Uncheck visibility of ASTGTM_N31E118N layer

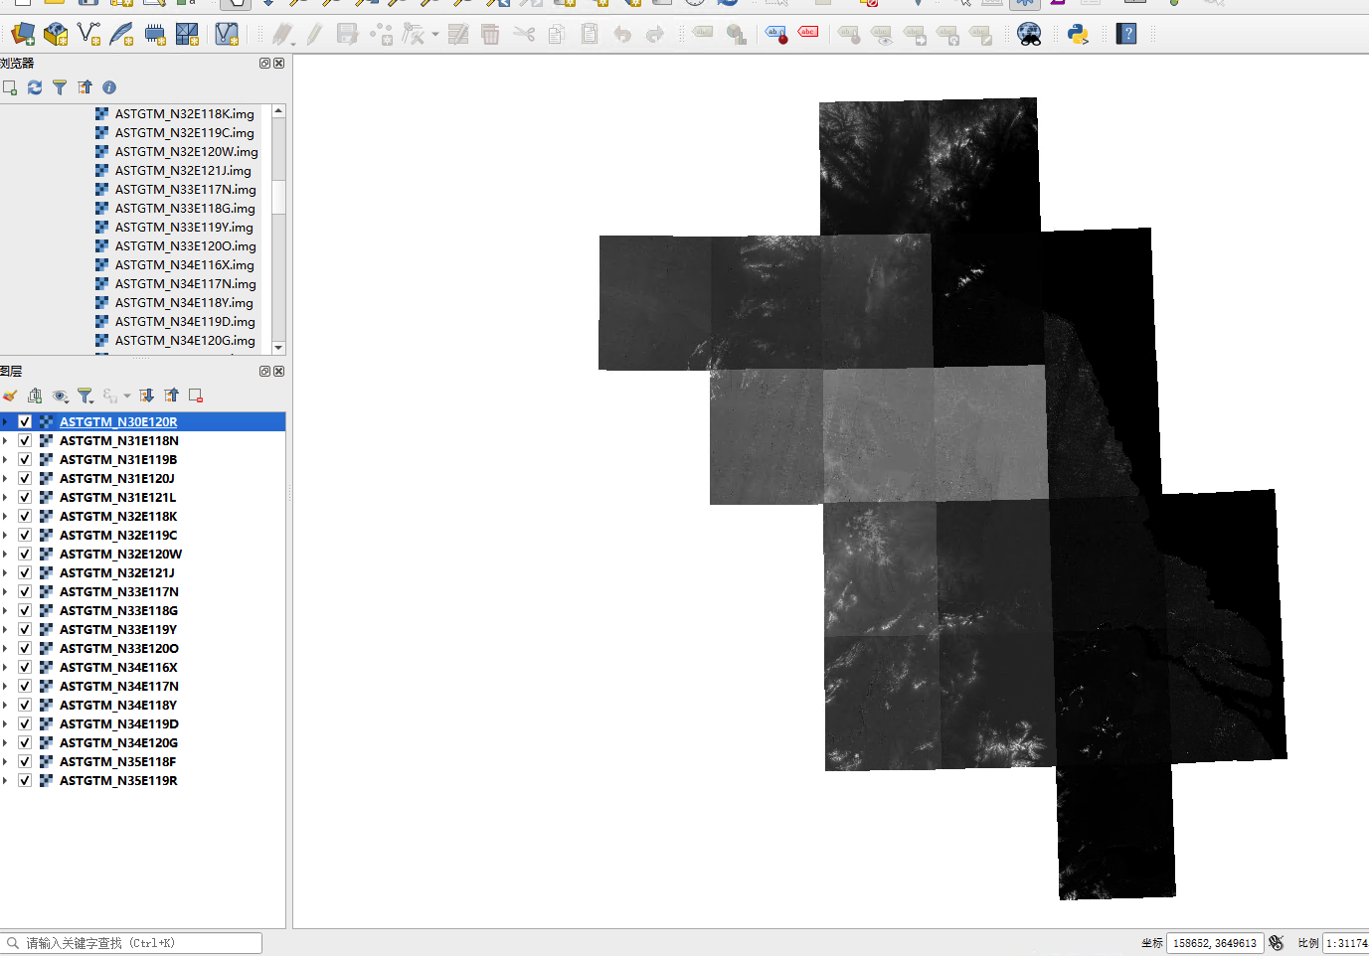click(24, 440)
